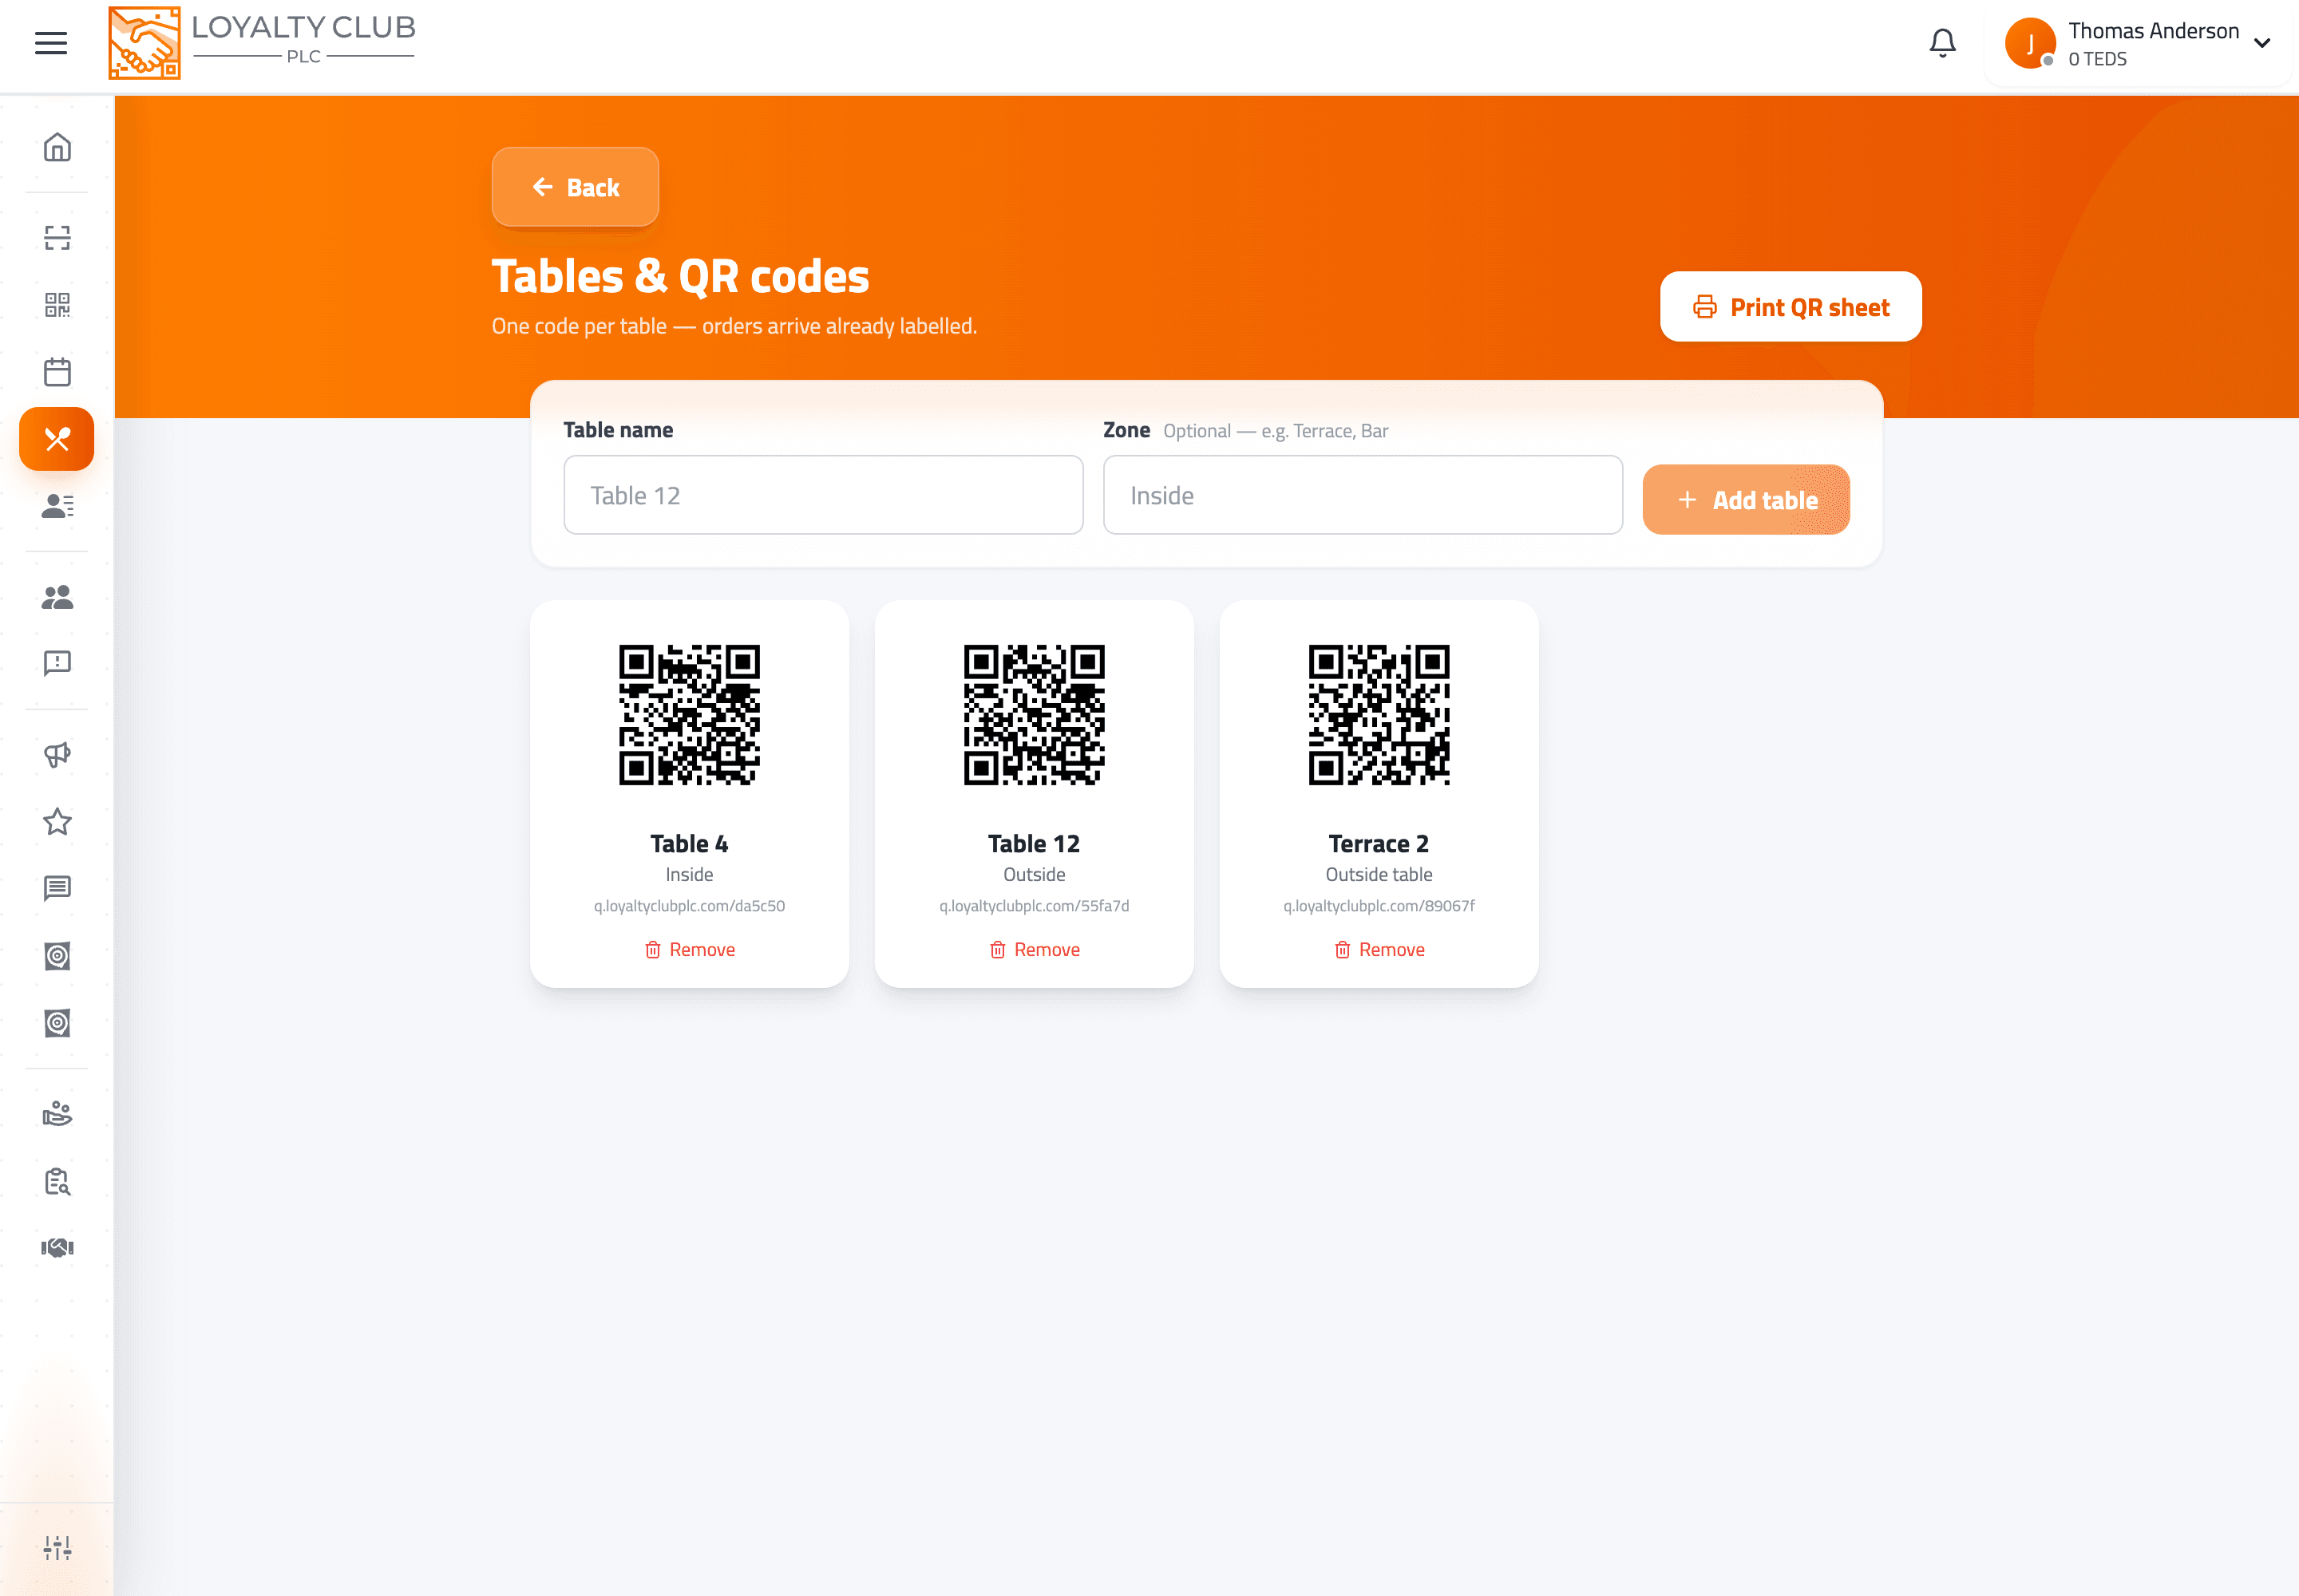Click the user avatar J
Viewport: 2299px width, 1596px height.
coord(2030,43)
